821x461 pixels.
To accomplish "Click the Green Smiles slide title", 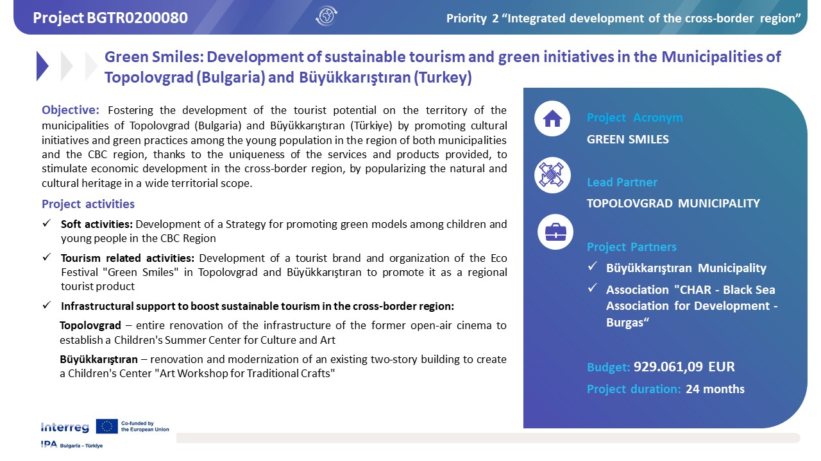I will coord(443,67).
